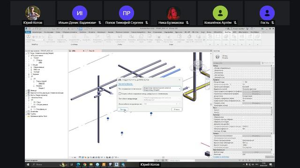Viewport: 300px width, 168px height.
Task: Click the Revit logo application button
Action: (26, 29)
